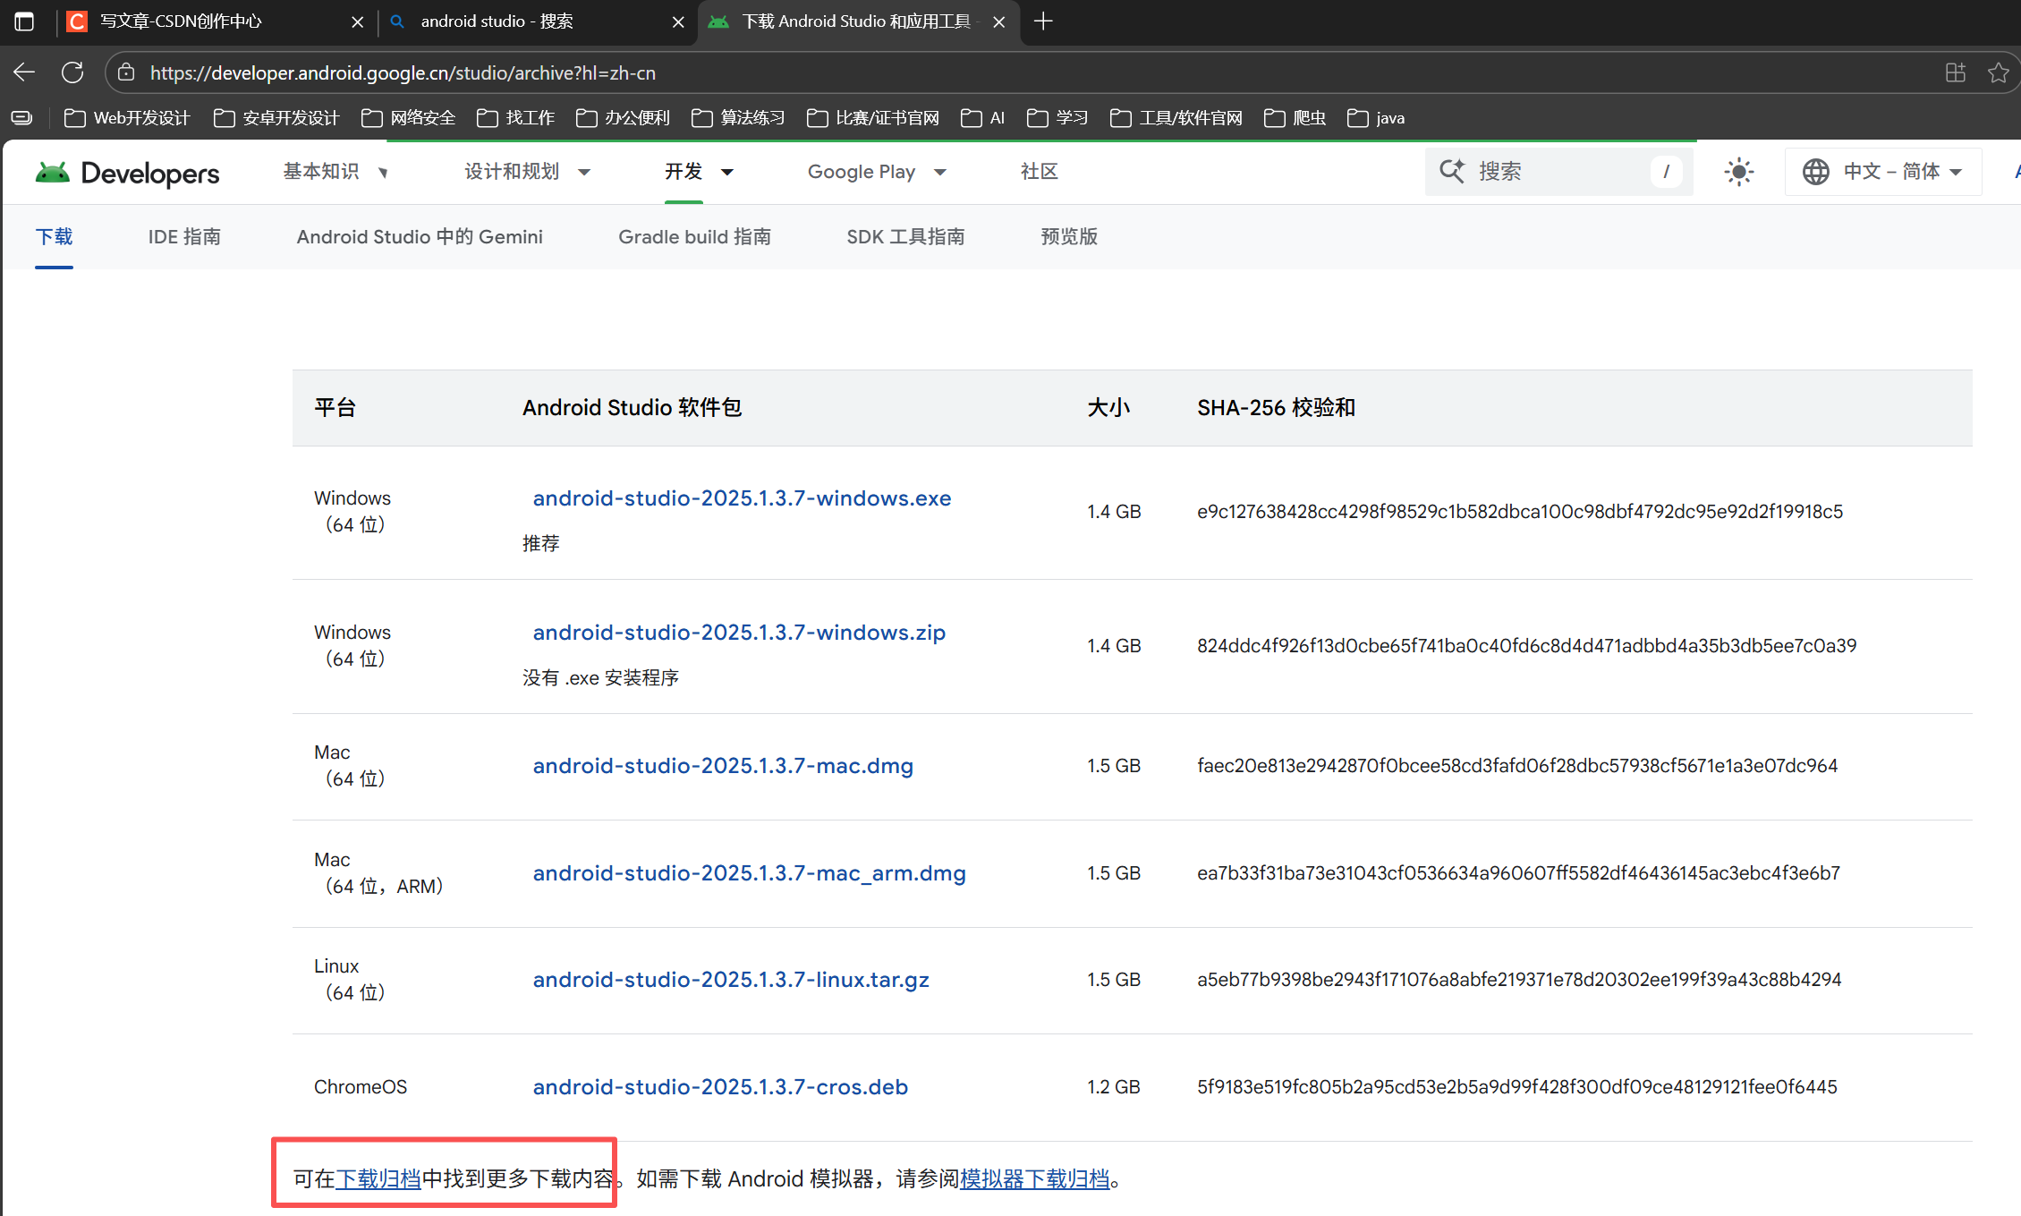Click the Android Developers logo

pyautogui.click(x=127, y=173)
